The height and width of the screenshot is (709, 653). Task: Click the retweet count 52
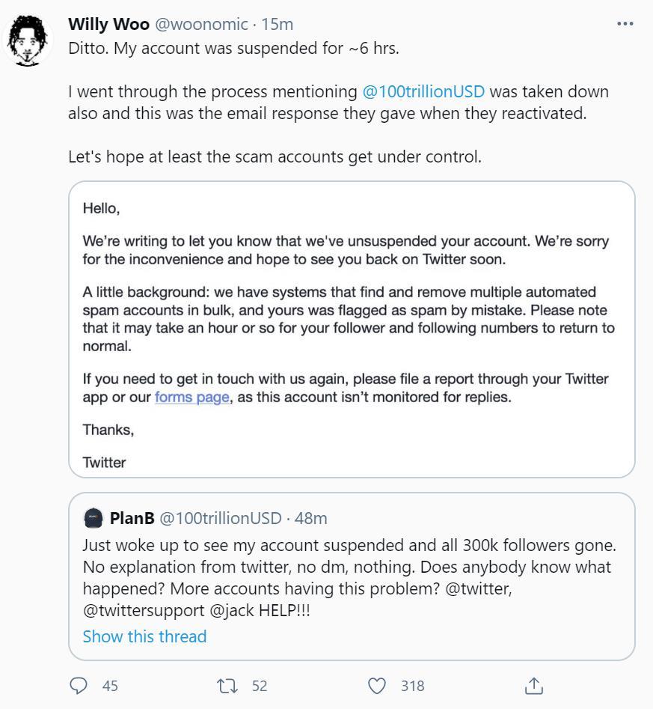tap(259, 685)
